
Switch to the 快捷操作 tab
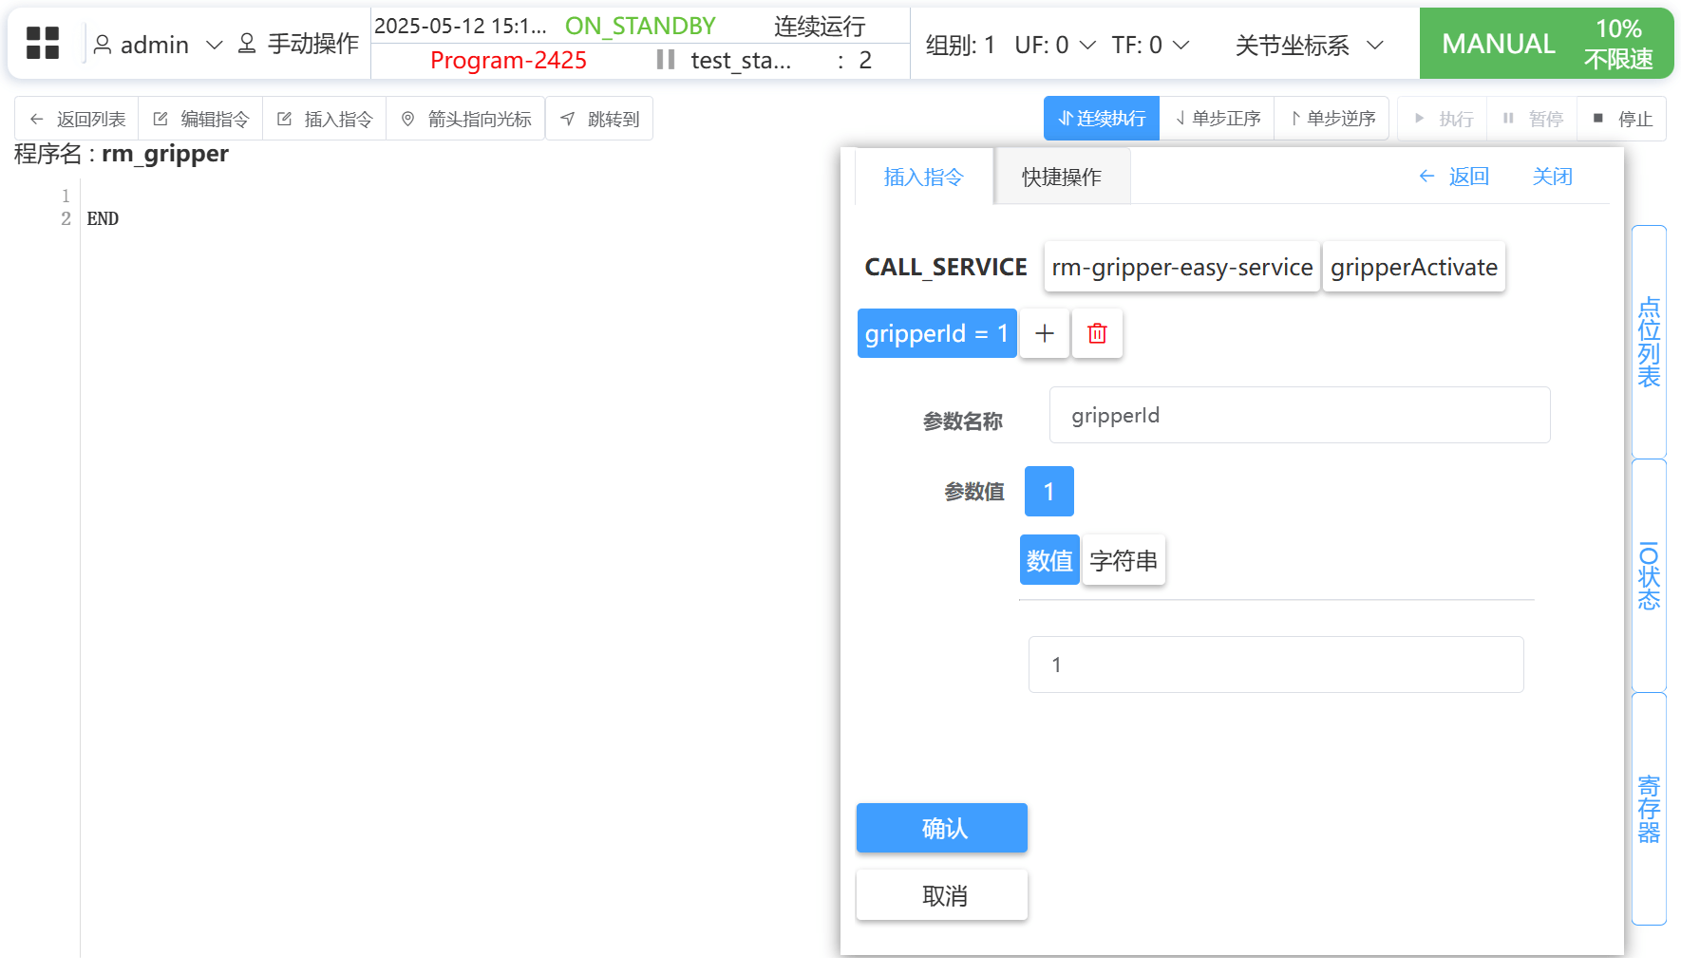tap(1061, 177)
